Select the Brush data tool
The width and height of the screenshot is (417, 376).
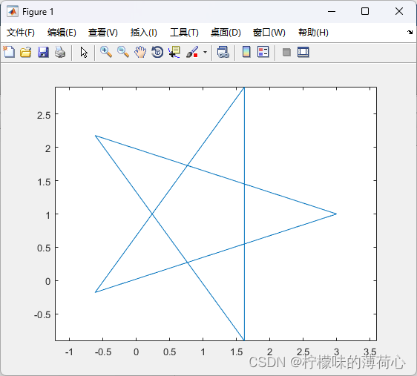[x=192, y=52]
